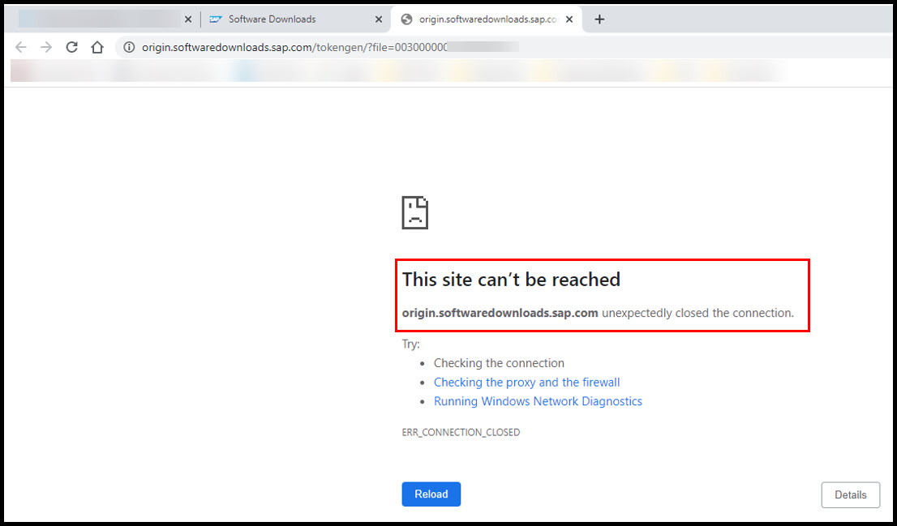897x526 pixels.
Task: Go forward using the browser forward arrow
Action: 46,47
